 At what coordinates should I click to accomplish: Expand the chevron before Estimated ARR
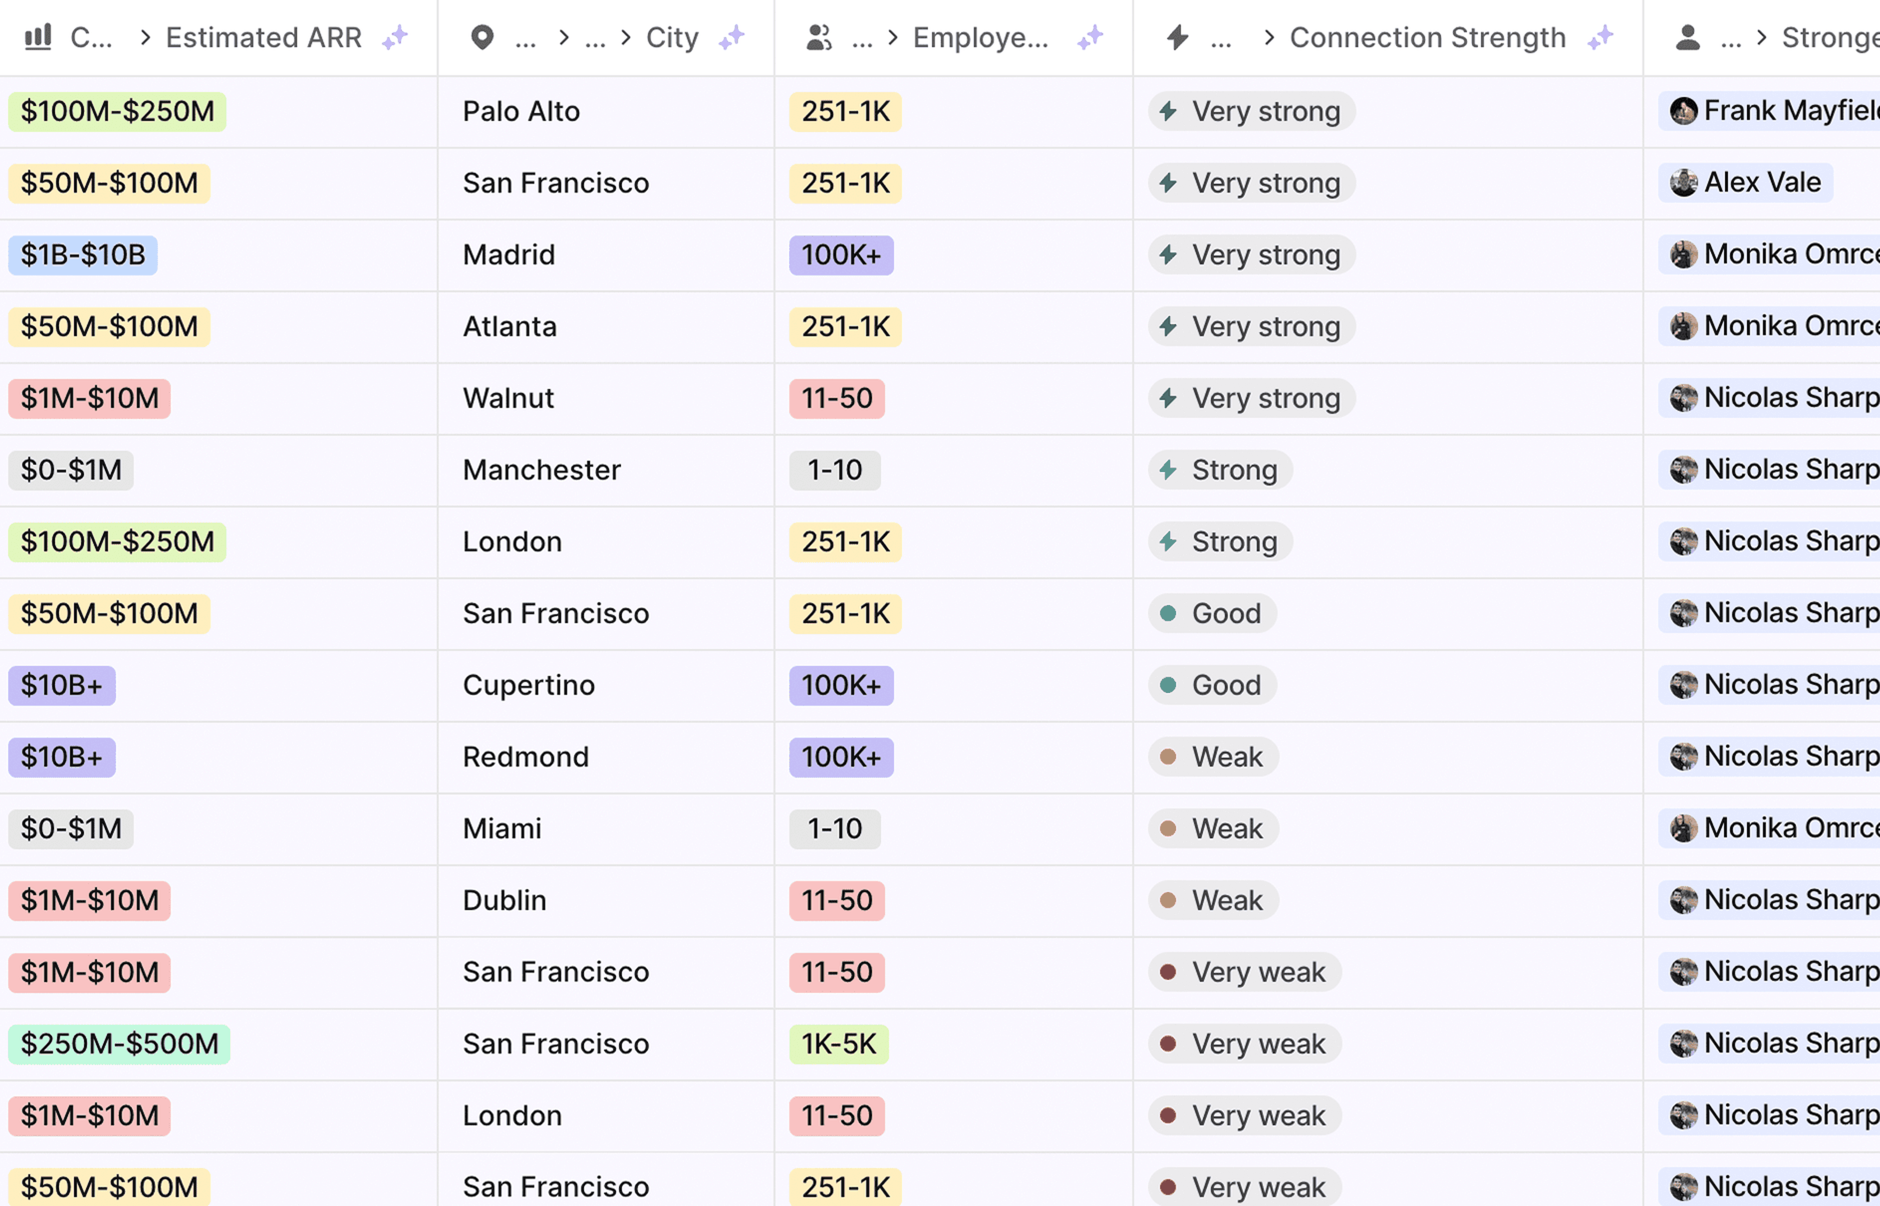(x=145, y=37)
